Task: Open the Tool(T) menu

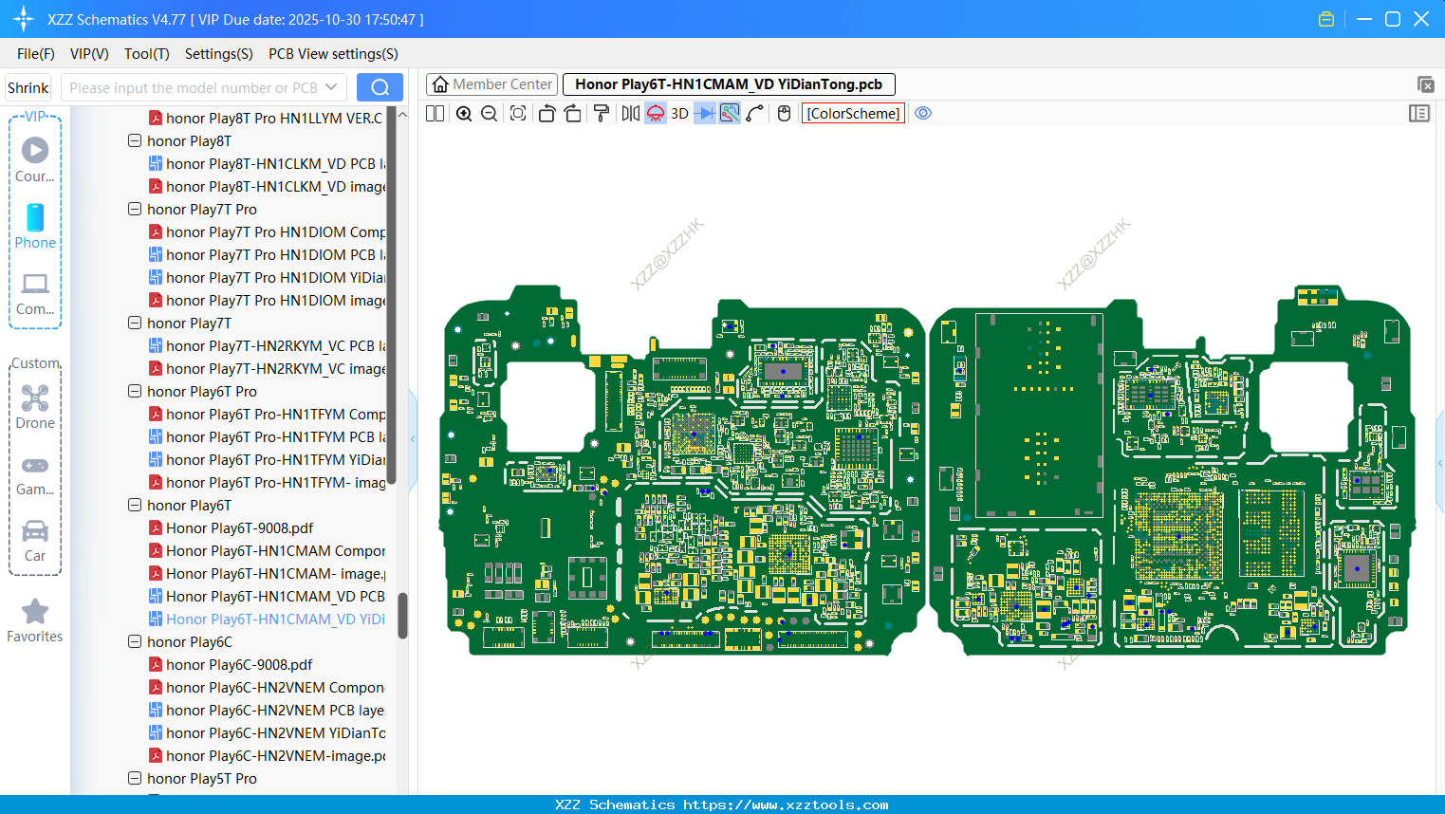Action: (147, 54)
